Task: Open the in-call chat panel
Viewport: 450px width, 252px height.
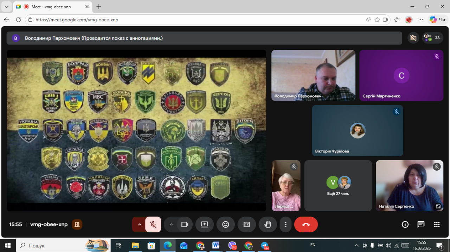Action: click(421, 224)
